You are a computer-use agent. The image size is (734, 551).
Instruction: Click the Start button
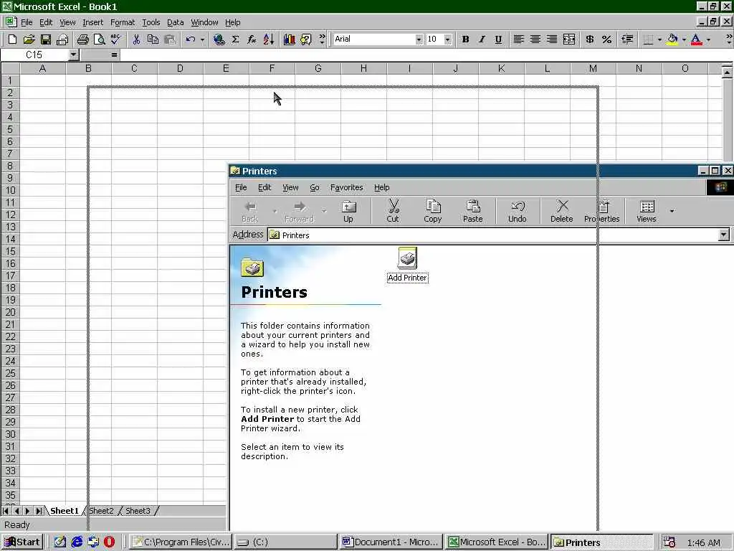tap(22, 542)
